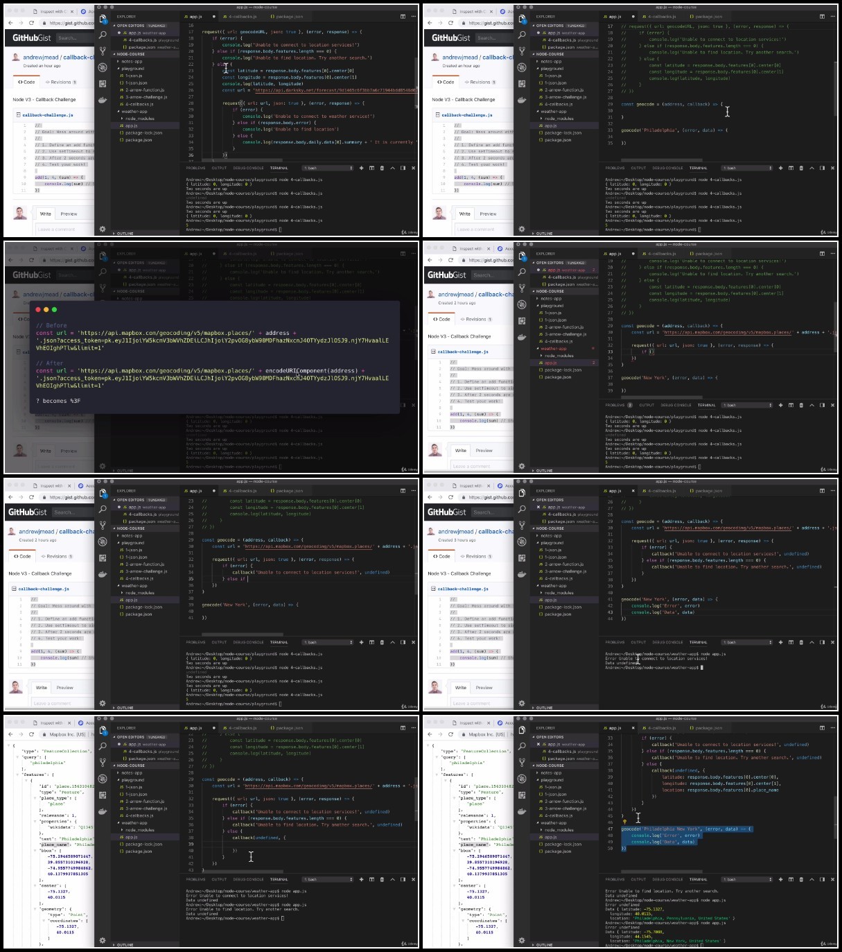Open 1-json.json in explorer, darksky code frame
This screenshot has height=952, width=842.
pos(132,83)
